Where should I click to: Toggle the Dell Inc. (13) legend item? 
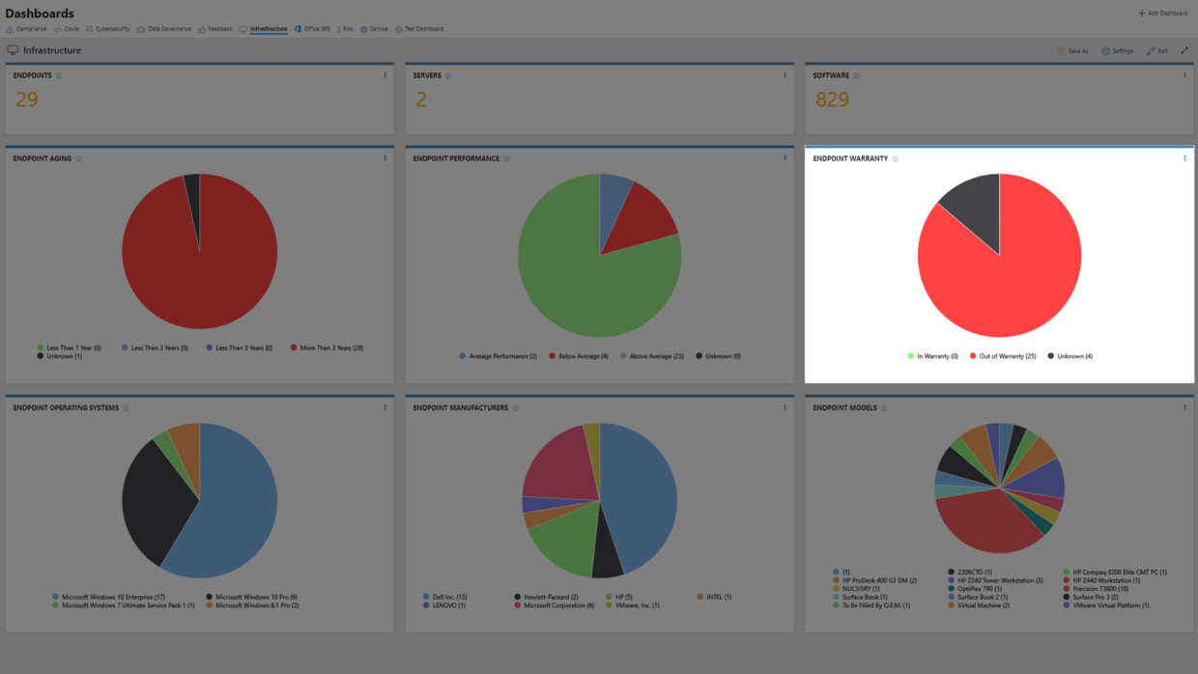[x=445, y=597]
